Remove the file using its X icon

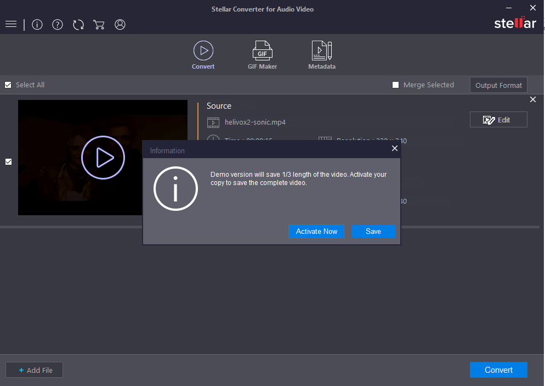click(533, 99)
